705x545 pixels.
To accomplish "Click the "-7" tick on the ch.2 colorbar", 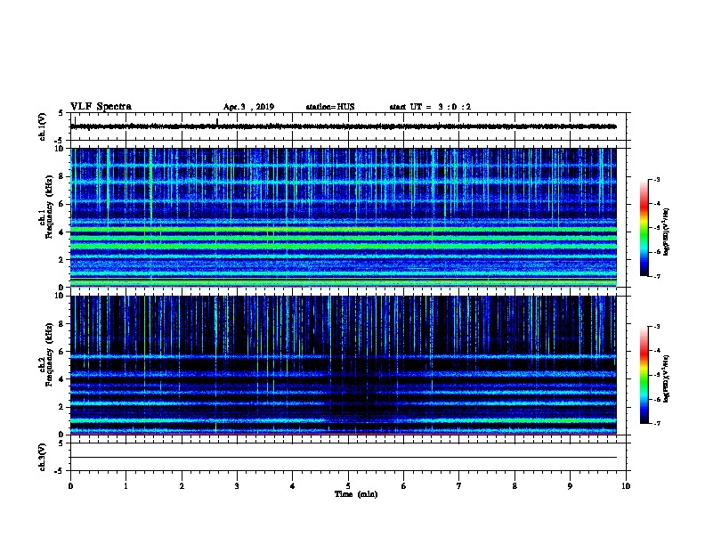I will (x=656, y=424).
